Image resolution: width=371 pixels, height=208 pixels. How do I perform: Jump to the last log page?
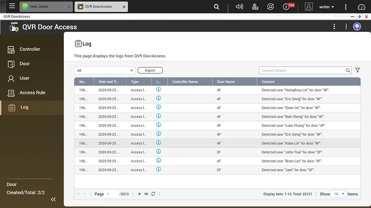point(147,194)
